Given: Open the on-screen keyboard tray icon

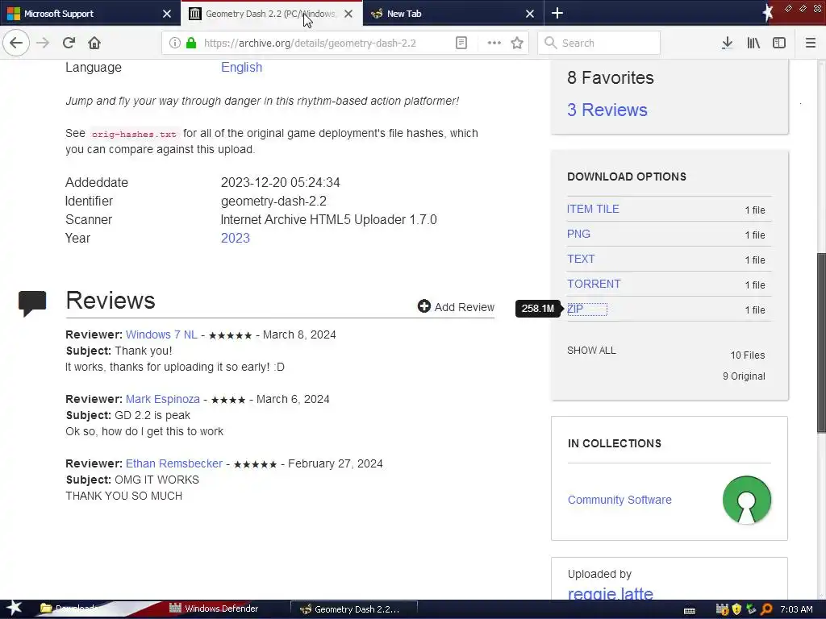Looking at the screenshot, I should point(689,610).
